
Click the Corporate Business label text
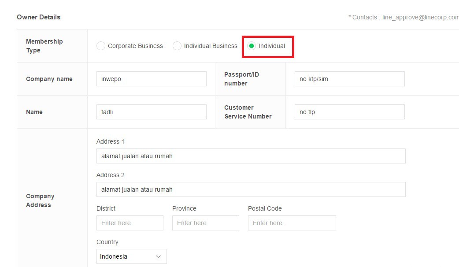[x=135, y=46]
